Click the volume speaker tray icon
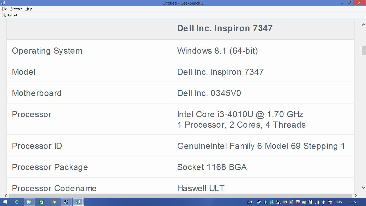The height and width of the screenshot is (206, 366). click(x=323, y=202)
